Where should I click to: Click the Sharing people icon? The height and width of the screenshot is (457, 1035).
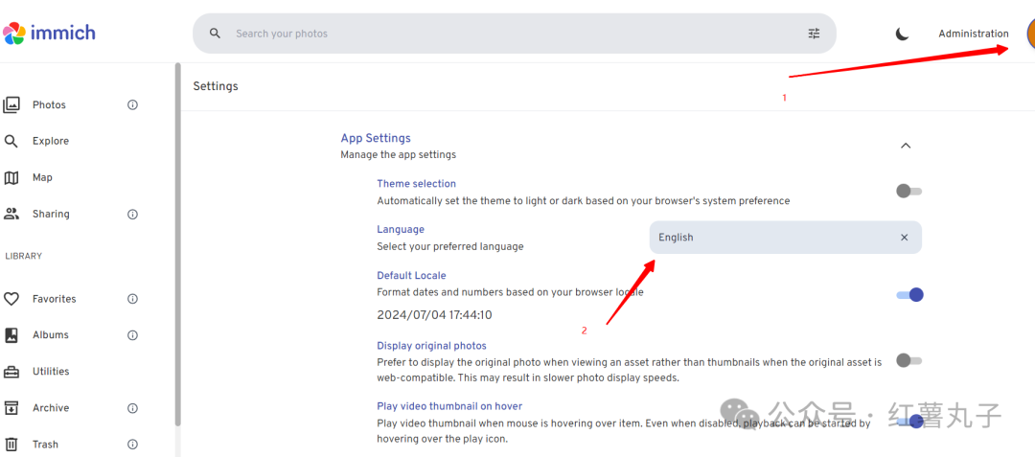[11, 214]
